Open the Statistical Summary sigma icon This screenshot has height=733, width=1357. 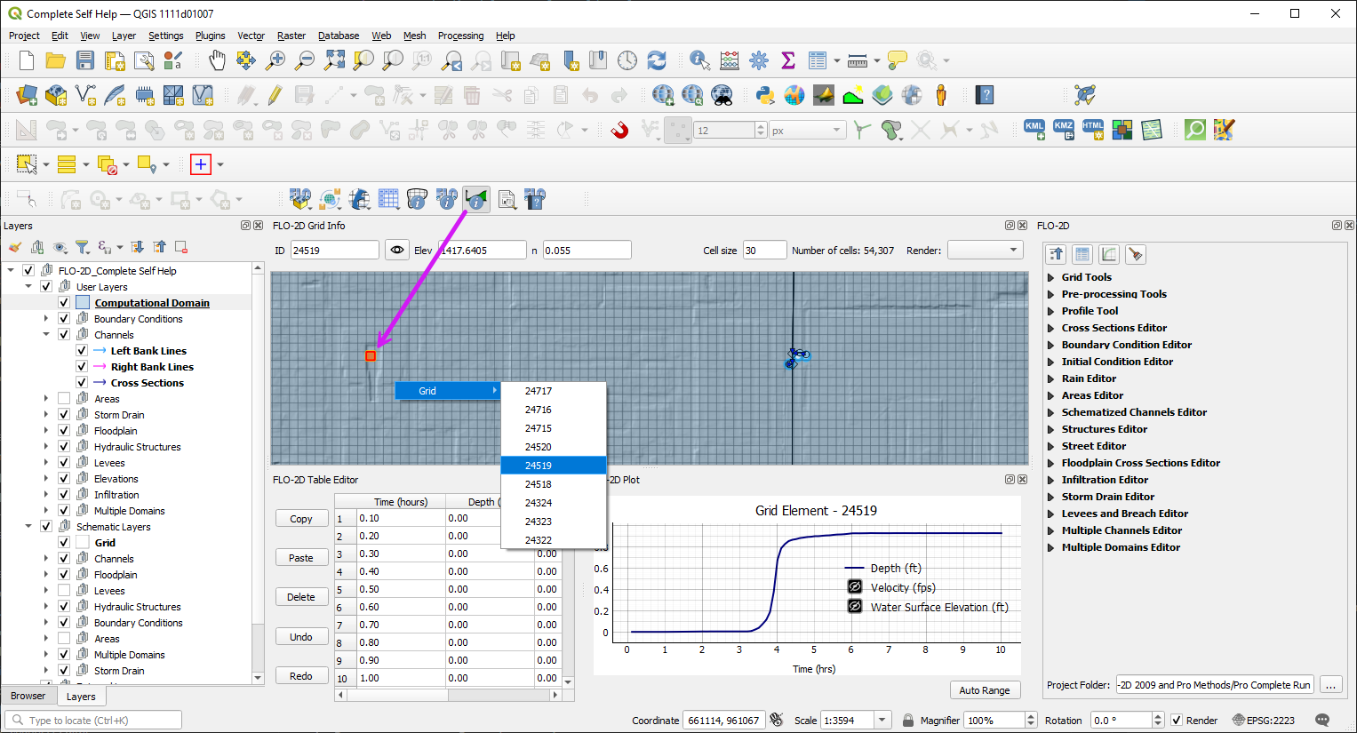(x=787, y=60)
